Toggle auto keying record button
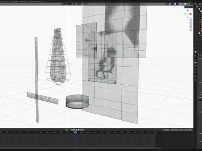 (67, 130)
